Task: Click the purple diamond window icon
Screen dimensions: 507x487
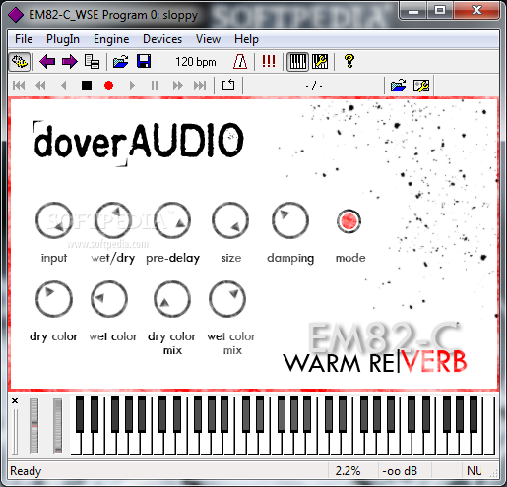Action: click(16, 15)
